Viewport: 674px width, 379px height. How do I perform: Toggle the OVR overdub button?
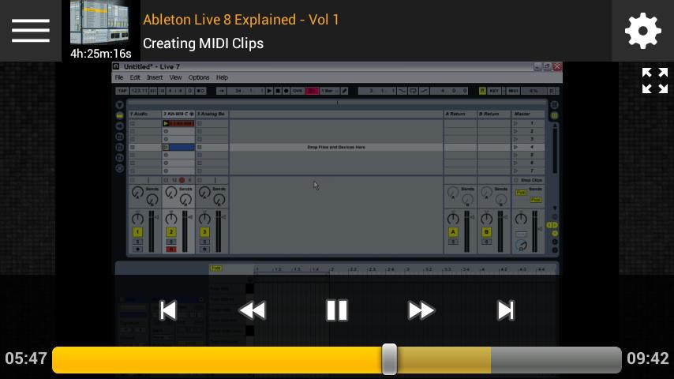(x=298, y=91)
